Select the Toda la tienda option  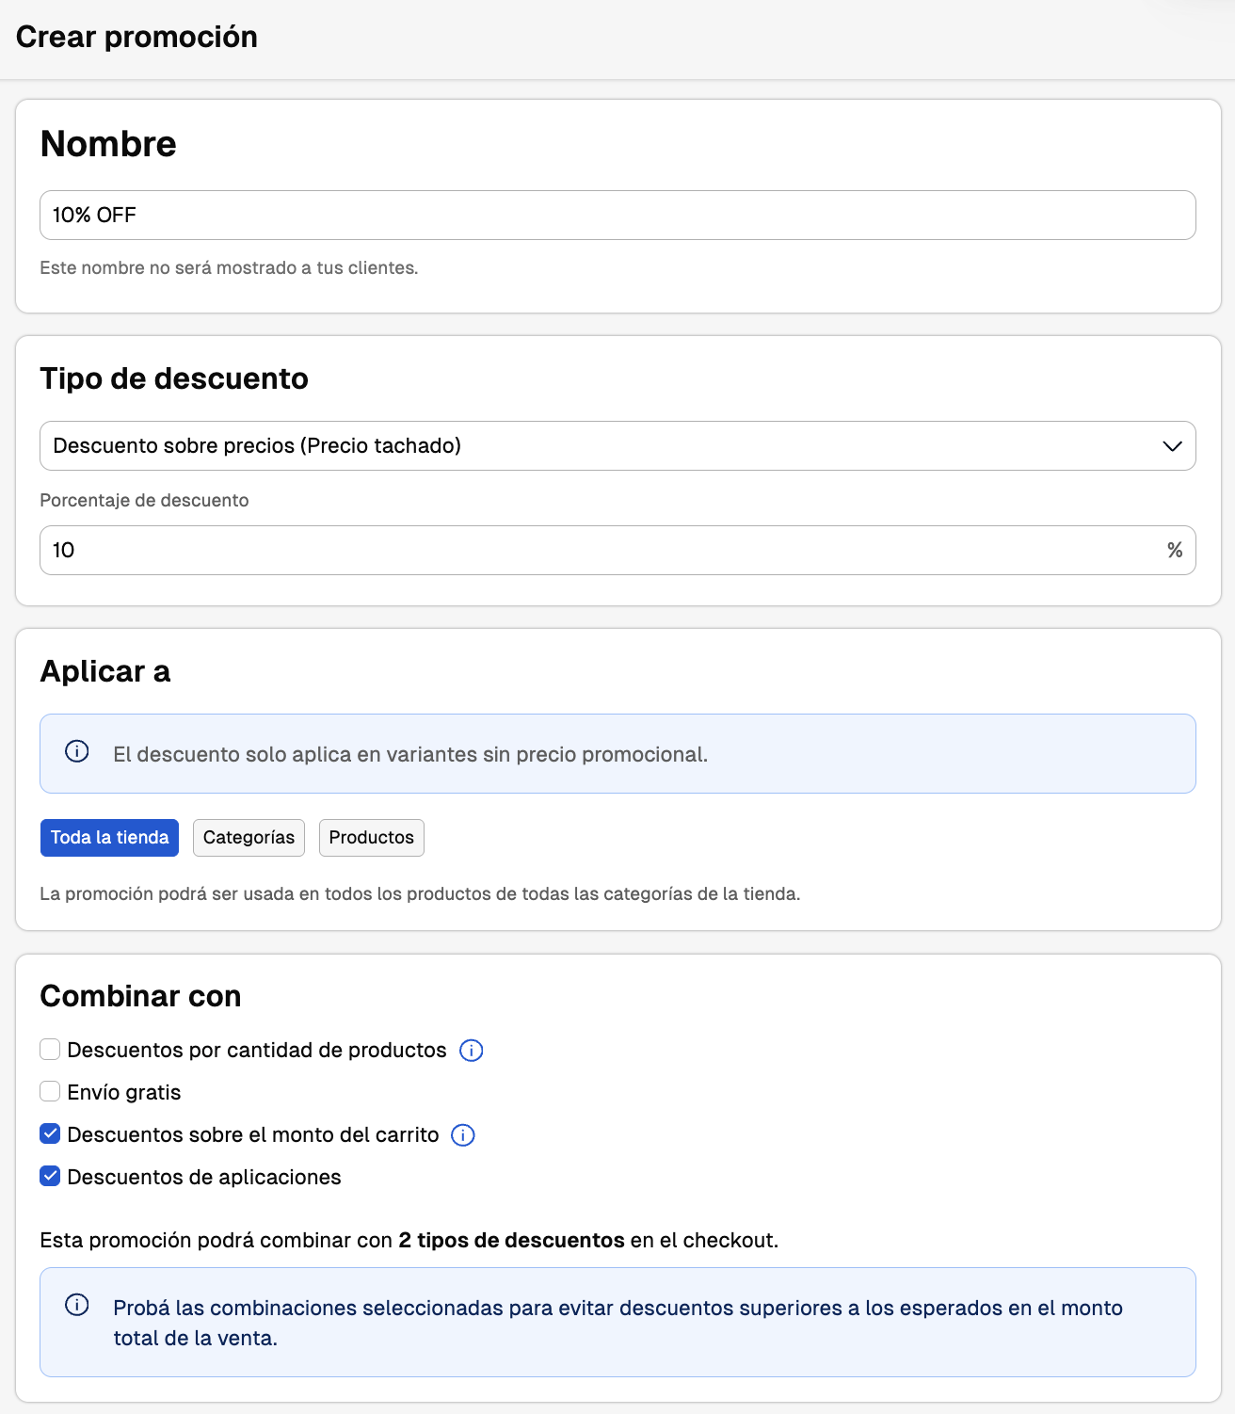[109, 838]
